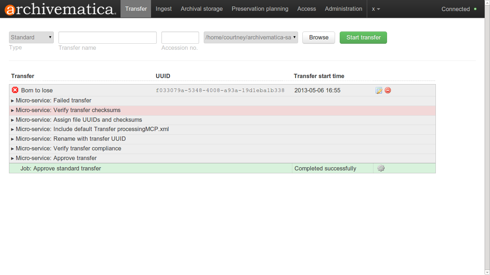Viewport: 490px width, 275px height.
Task: Open the Administration tab
Action: click(x=343, y=9)
